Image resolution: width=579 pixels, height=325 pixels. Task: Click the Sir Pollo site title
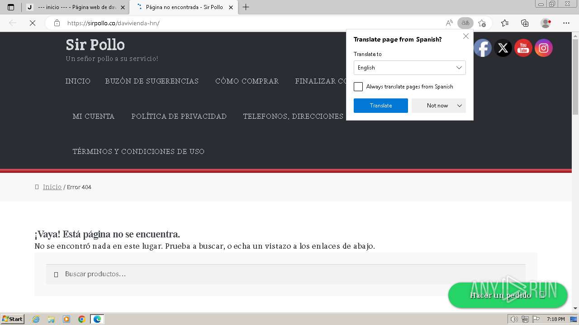(95, 45)
